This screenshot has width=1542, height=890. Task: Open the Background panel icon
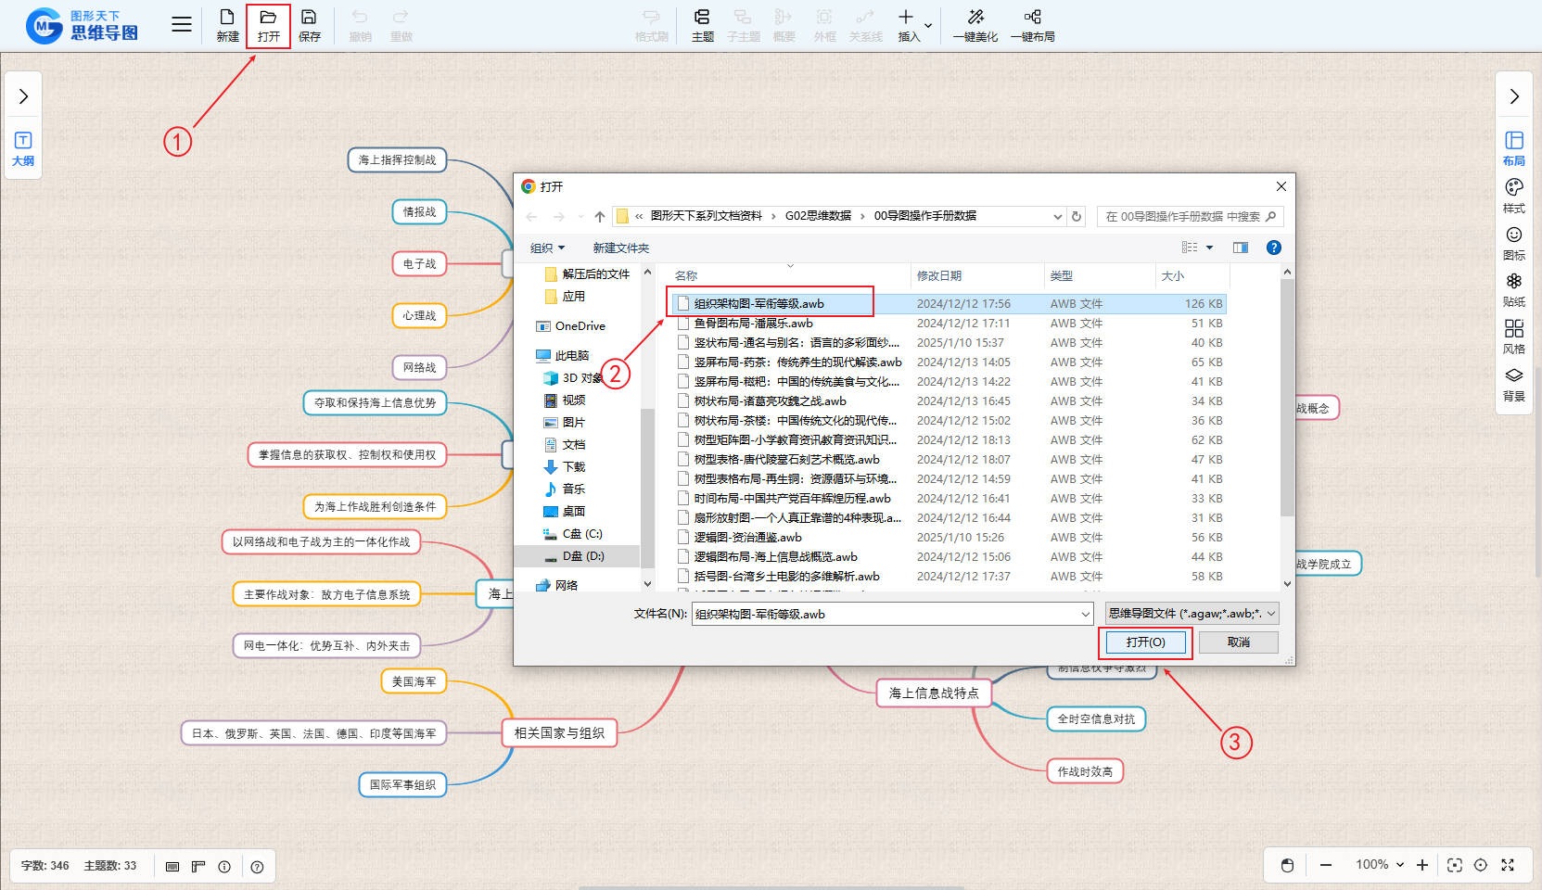1513,384
